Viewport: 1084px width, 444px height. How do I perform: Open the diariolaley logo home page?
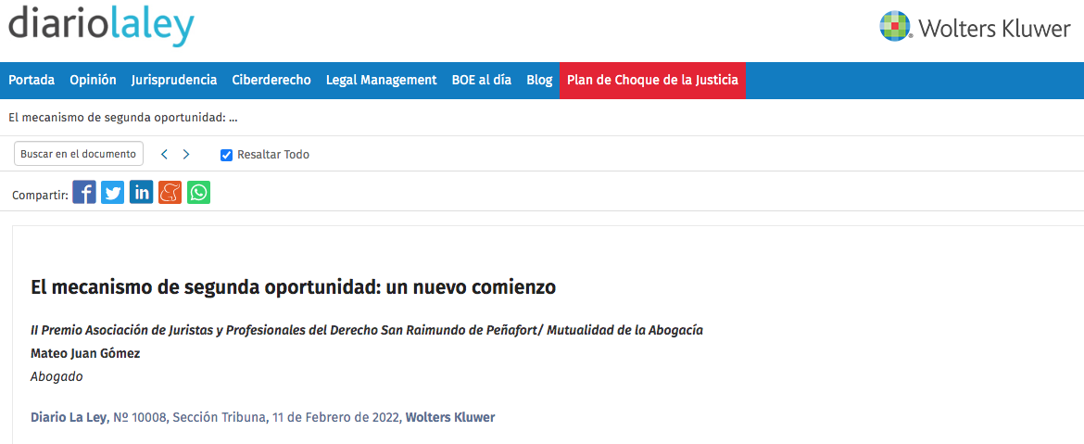click(102, 24)
